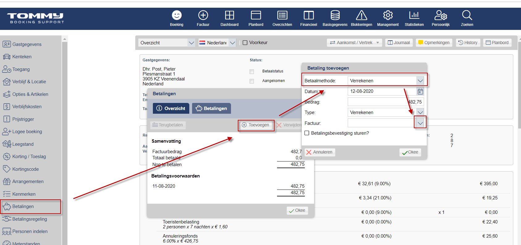
Task: Expand the Betaalmethode dropdown
Action: pyautogui.click(x=420, y=81)
